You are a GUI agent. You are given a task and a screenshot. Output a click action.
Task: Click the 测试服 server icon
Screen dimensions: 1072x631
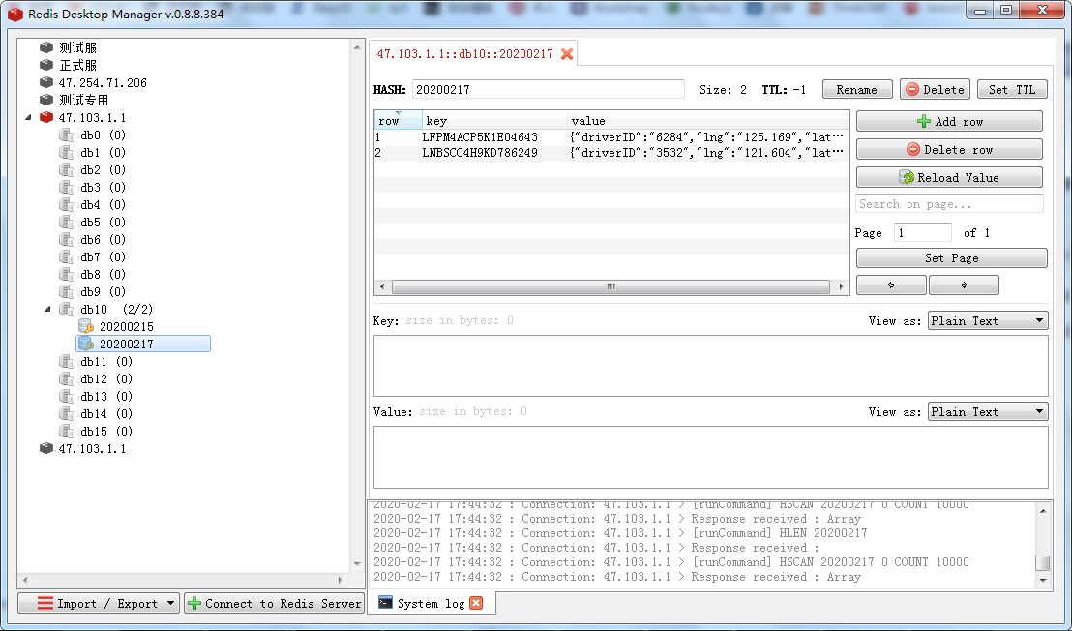coord(46,47)
